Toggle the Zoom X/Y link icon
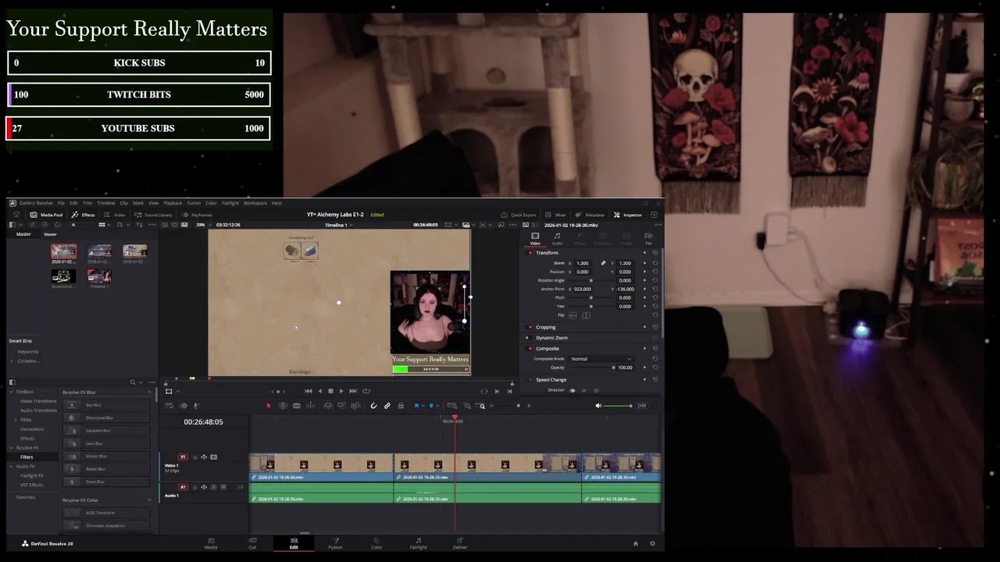Viewport: 1000px width, 562px height. (x=603, y=263)
